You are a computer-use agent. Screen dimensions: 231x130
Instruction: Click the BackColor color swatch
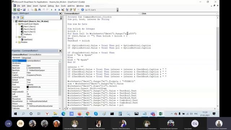click(27, 68)
